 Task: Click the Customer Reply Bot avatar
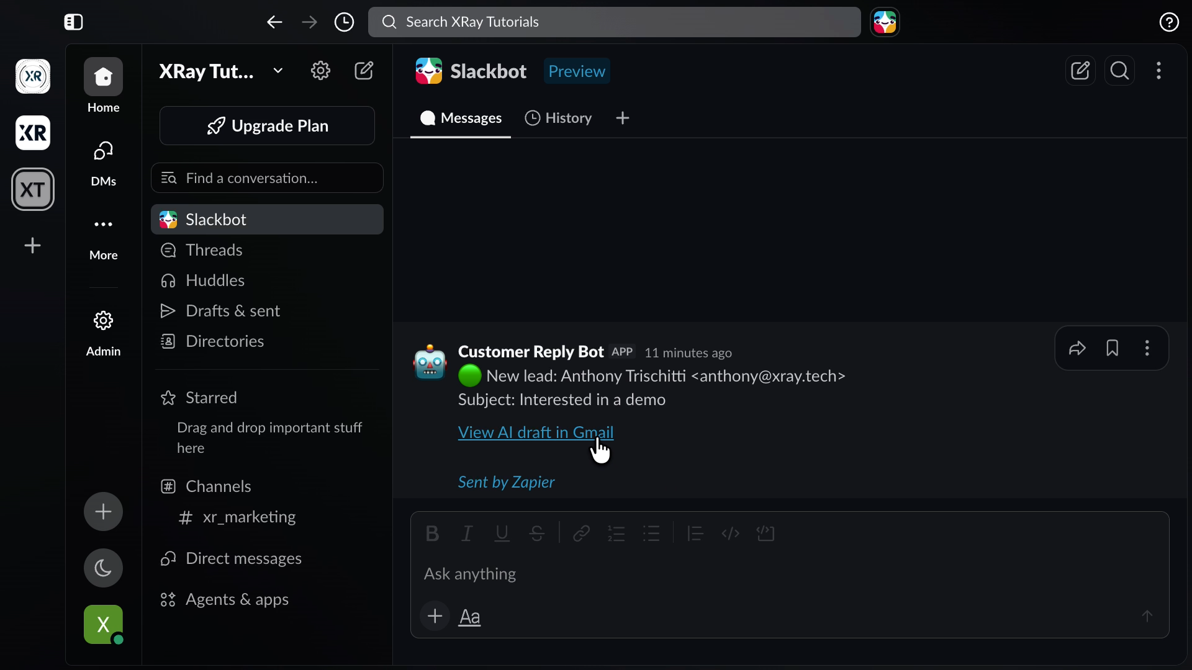tap(430, 362)
